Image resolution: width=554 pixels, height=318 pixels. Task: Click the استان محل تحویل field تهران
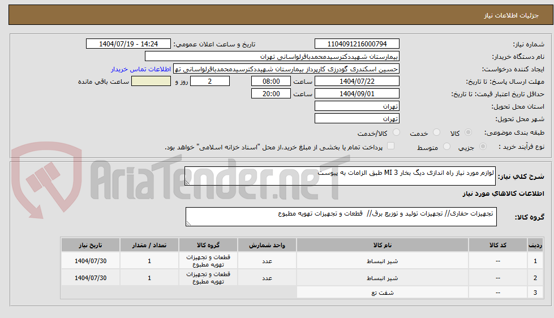tap(357, 106)
